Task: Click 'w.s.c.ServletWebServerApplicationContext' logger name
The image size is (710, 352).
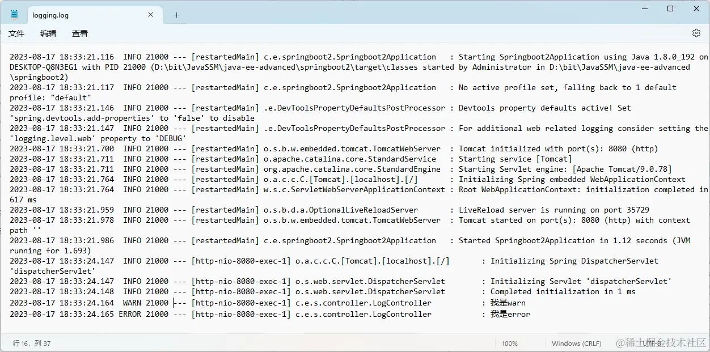Action: [354, 189]
